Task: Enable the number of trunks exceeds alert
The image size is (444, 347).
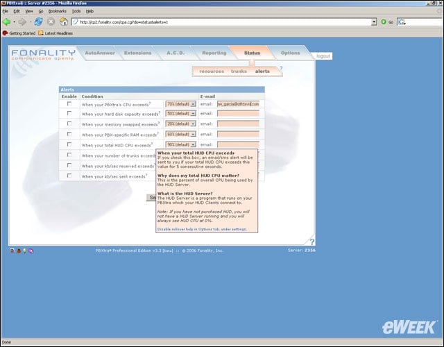Action: click(x=69, y=155)
